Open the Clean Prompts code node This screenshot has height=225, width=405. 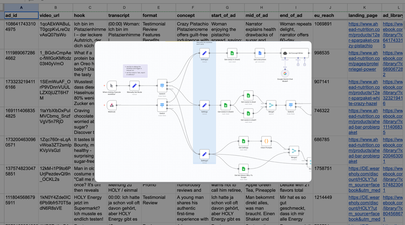(x=266, y=141)
